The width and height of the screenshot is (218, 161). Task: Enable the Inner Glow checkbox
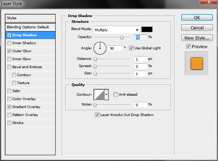tap(9, 59)
